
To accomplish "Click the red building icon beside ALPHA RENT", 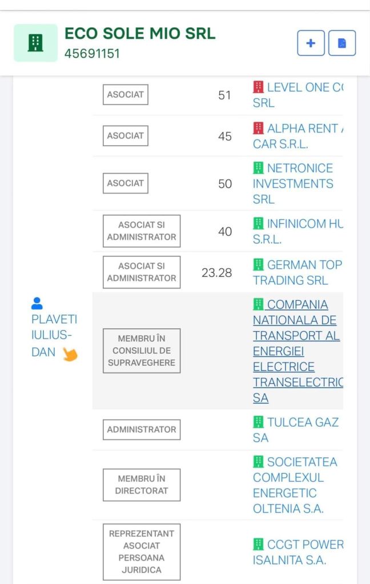I will 258,128.
